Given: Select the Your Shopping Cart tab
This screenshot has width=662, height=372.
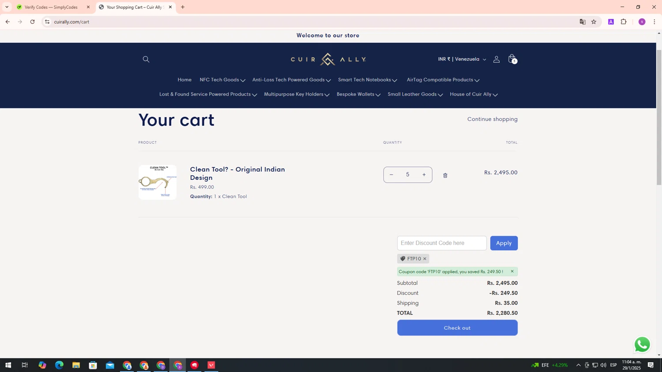Looking at the screenshot, I should (135, 7).
